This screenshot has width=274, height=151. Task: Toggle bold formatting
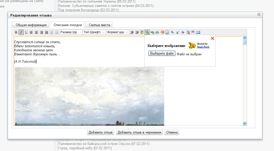pyautogui.click(x=16, y=32)
